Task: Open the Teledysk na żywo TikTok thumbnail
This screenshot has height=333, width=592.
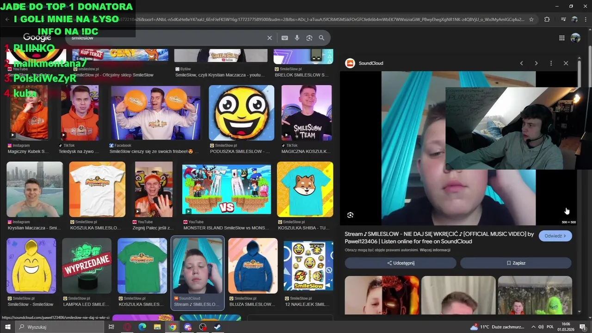Action: (80, 112)
